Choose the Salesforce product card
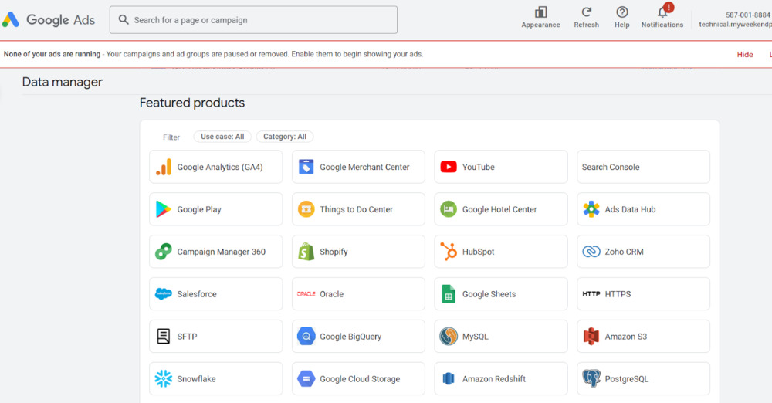This screenshot has width=772, height=403. 216,294
